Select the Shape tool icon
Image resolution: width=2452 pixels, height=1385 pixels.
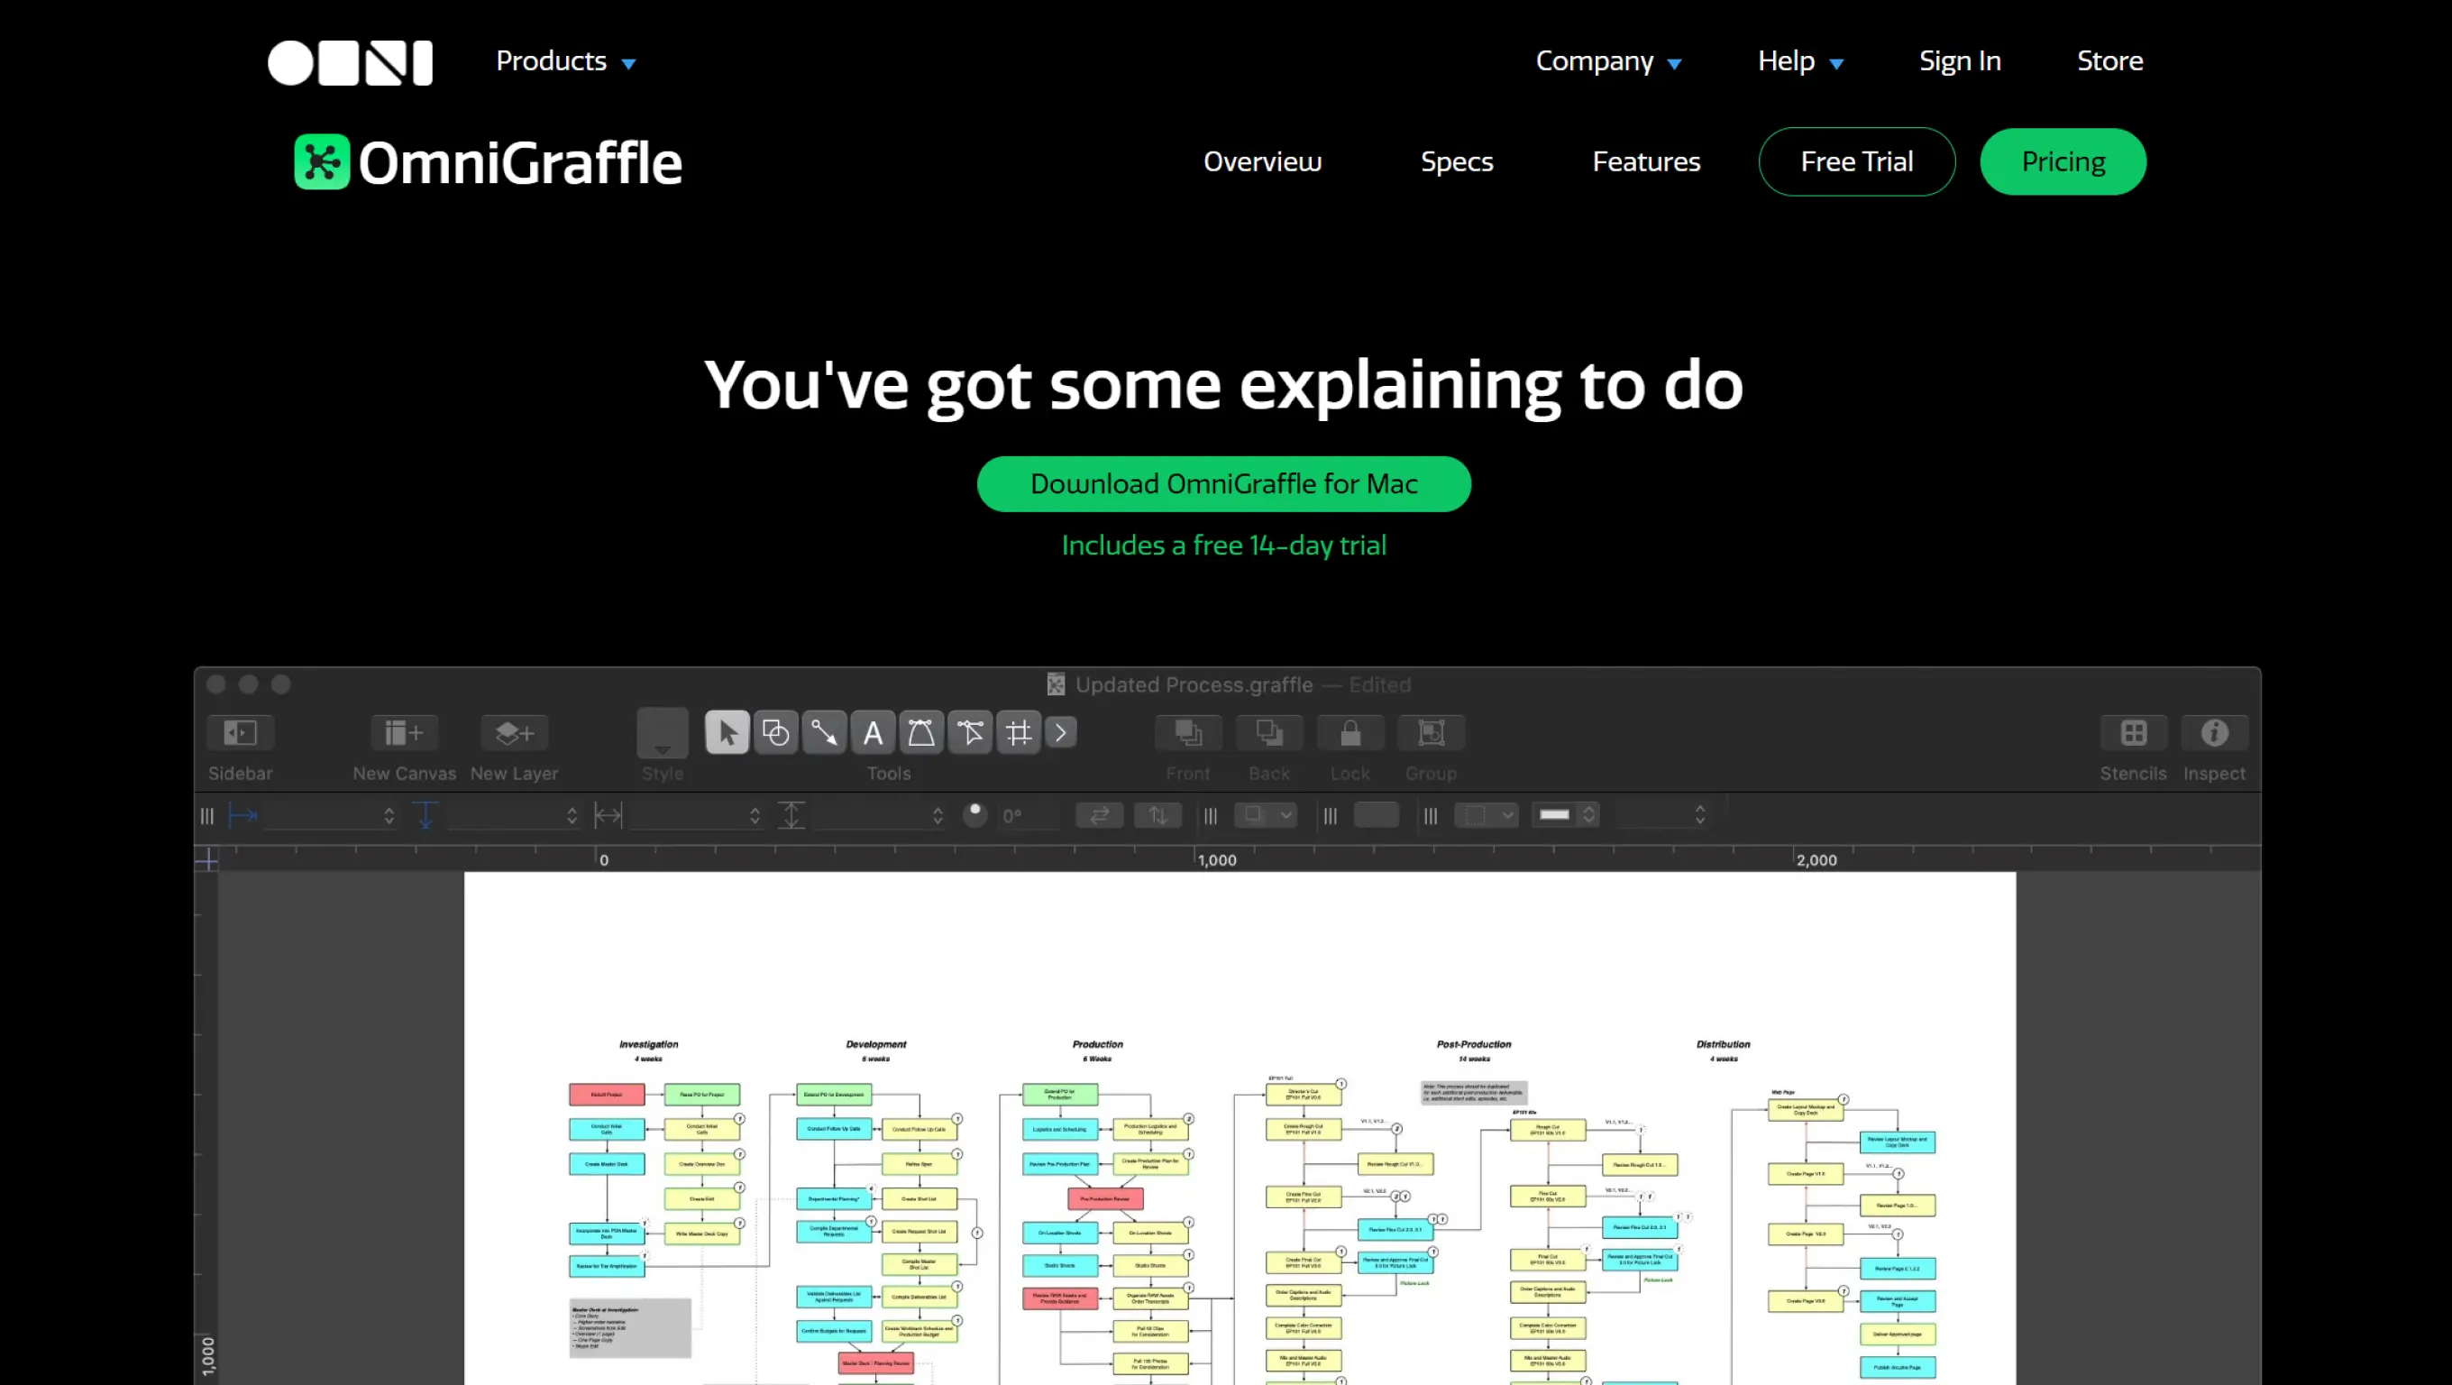[x=776, y=733]
